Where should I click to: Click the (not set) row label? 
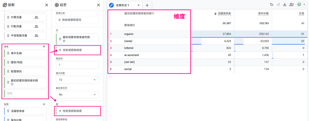tap(129, 62)
